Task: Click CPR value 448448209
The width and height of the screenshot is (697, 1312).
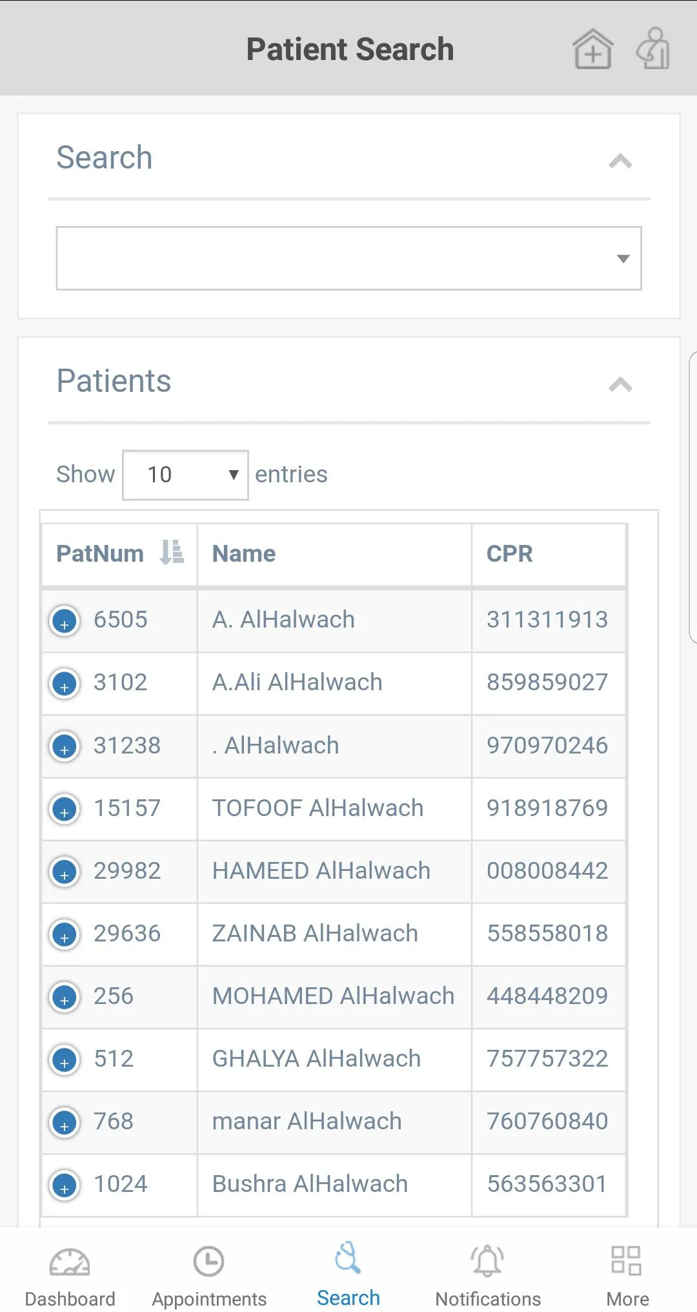Action: coord(547,996)
